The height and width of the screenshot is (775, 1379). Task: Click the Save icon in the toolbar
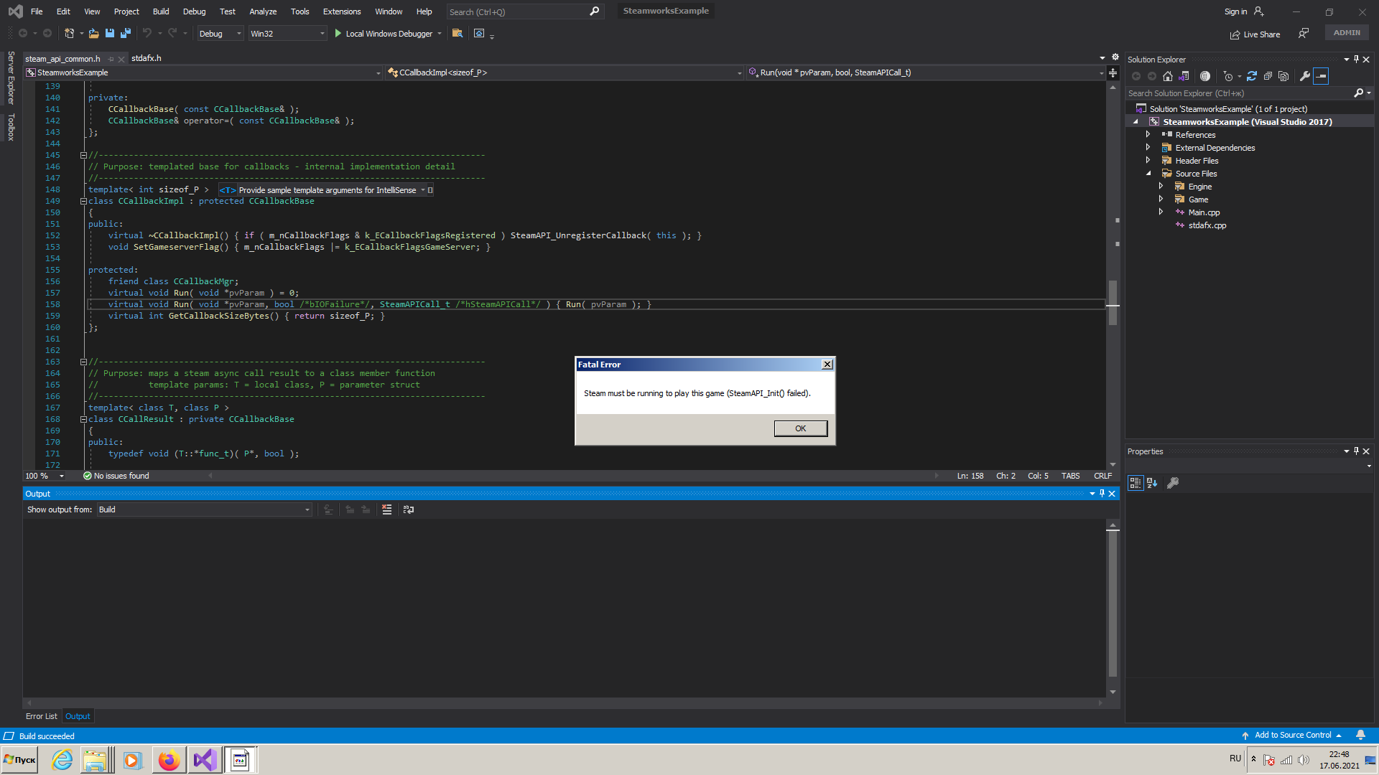(110, 33)
